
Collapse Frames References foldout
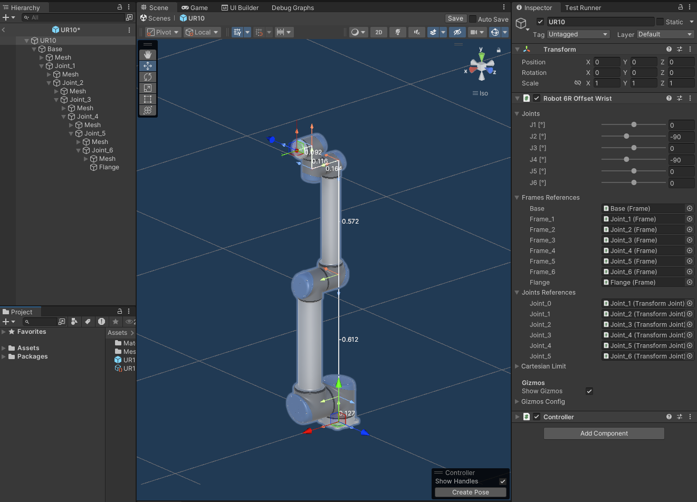(x=517, y=198)
